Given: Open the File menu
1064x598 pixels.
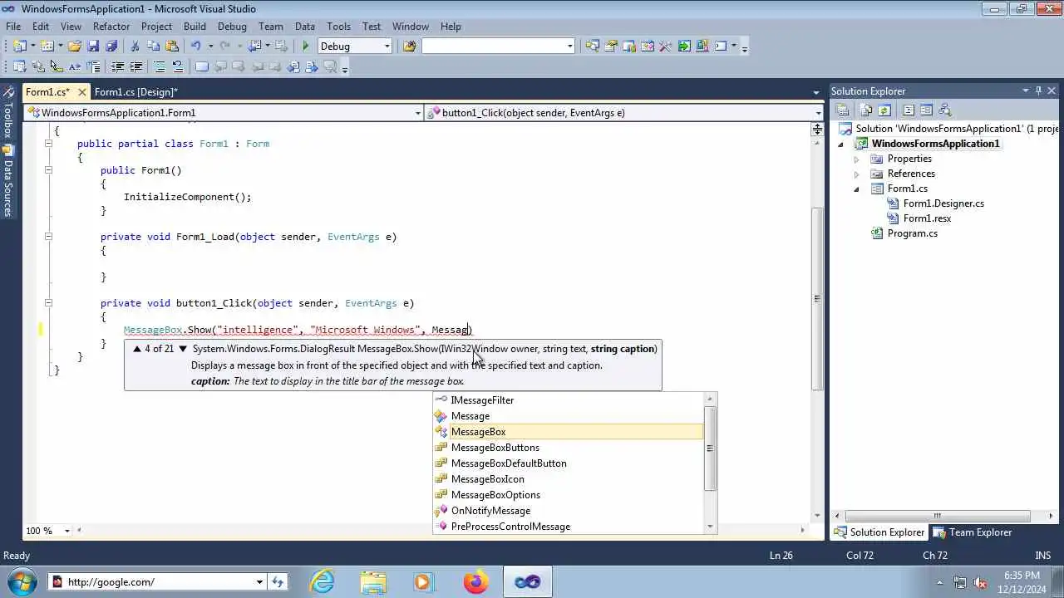Looking at the screenshot, I should pos(13,27).
